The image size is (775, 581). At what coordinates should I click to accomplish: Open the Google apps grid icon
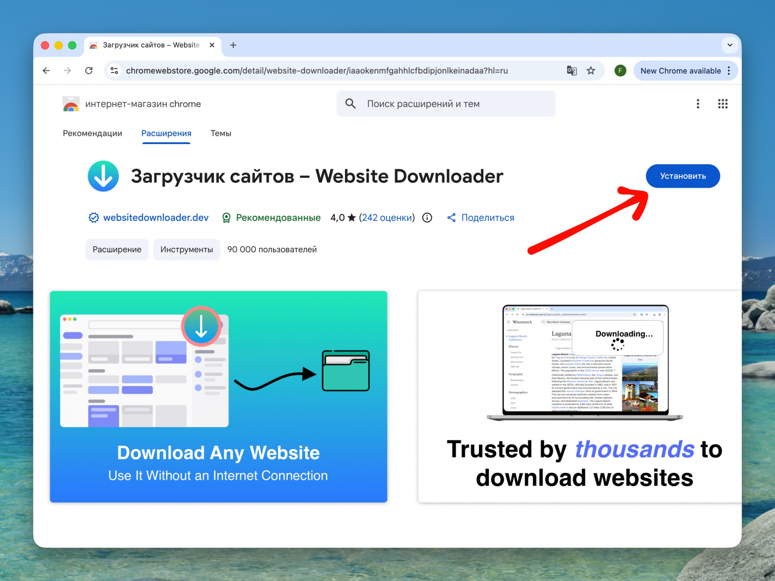[722, 104]
